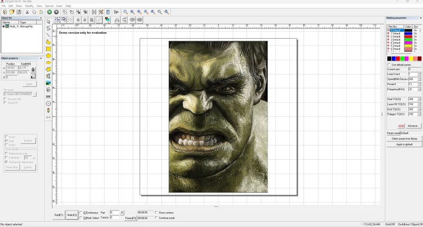Open the Laser menu
Image resolution: width=423 pixels, height=227 pixels.
[x=59, y=6]
